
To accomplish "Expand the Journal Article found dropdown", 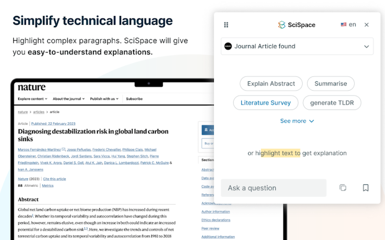I will pos(297,46).
